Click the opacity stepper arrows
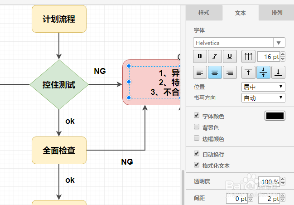 pyautogui.click(x=283, y=181)
